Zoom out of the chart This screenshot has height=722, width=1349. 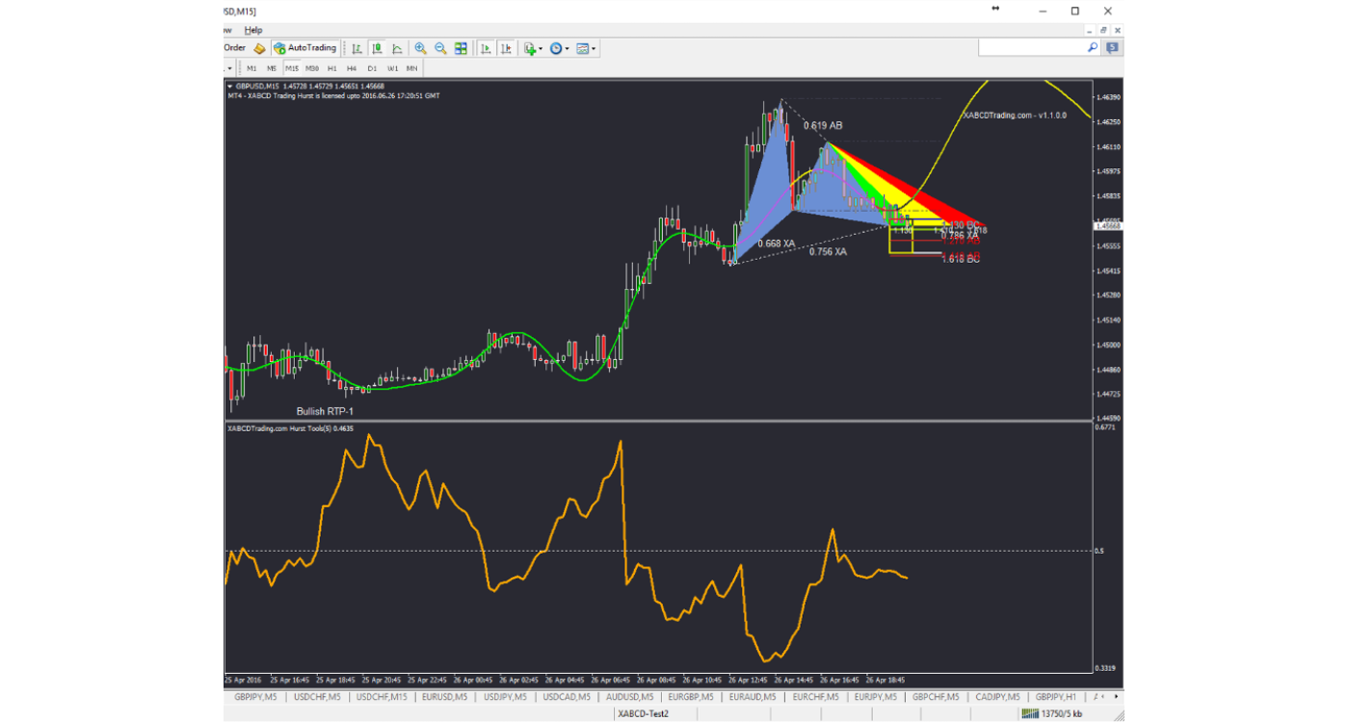coord(439,47)
